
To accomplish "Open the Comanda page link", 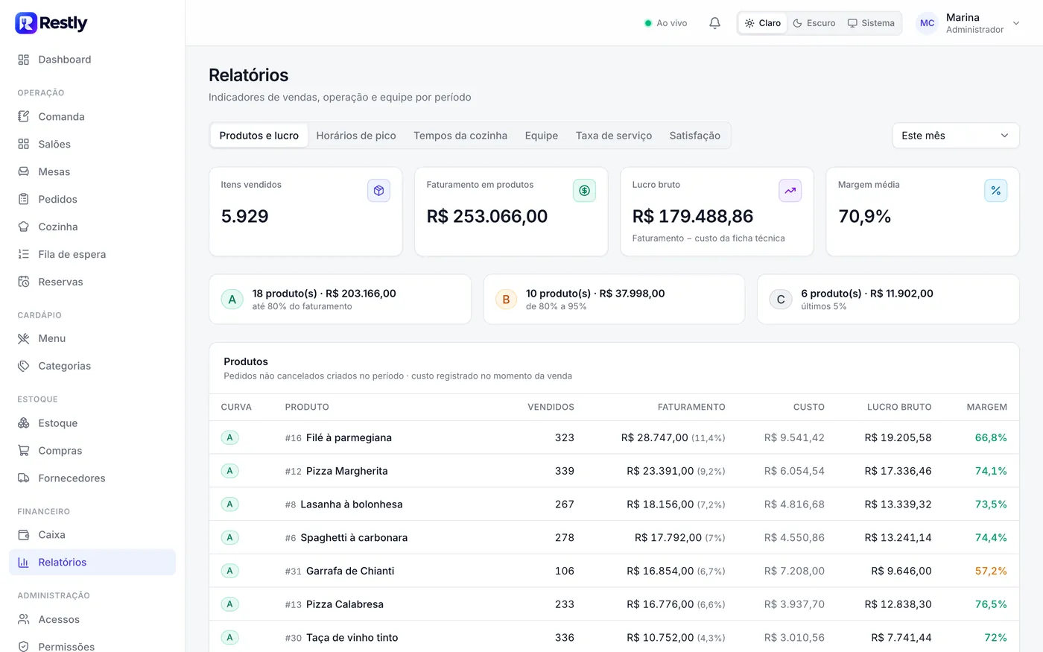I will (x=92, y=117).
